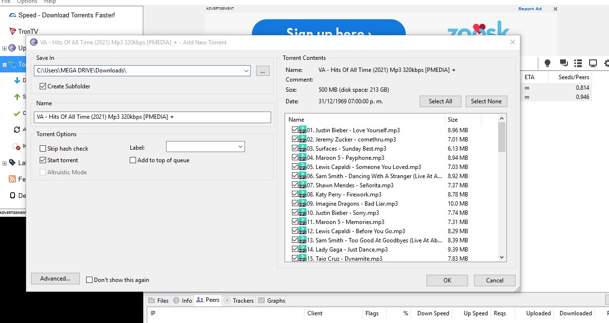This screenshot has width=609, height=323.
Task: Switch to the Graphs tab
Action: coord(272,300)
